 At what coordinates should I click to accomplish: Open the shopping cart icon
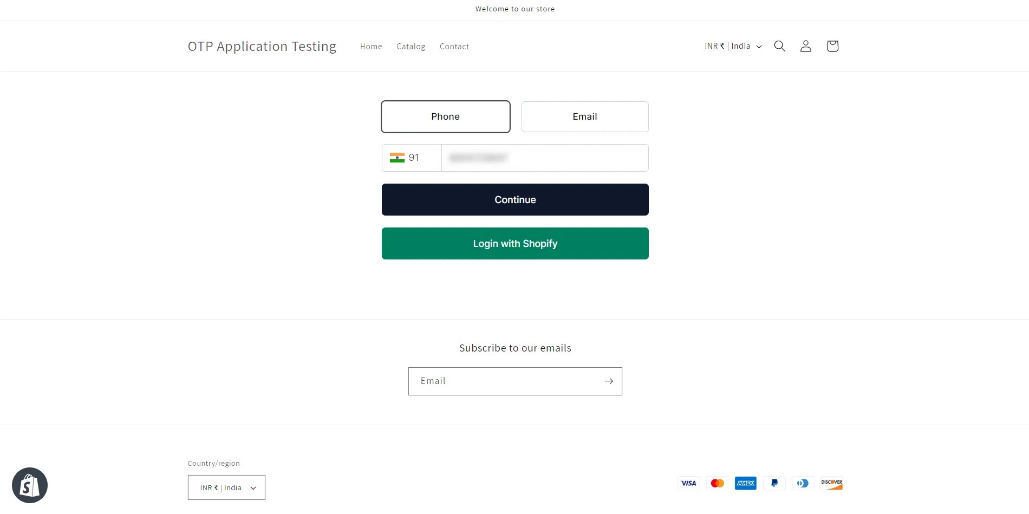coord(832,46)
